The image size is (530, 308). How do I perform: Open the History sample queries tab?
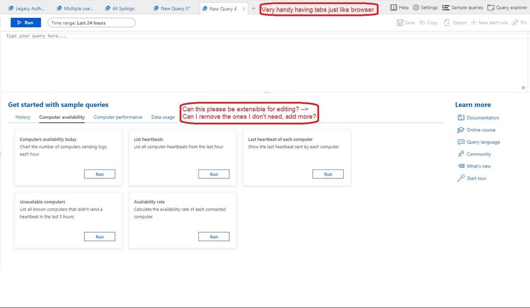[22, 117]
